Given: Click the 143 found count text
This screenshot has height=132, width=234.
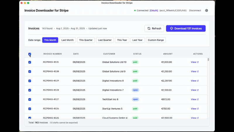Looking at the screenshot, I should pos(47,28).
